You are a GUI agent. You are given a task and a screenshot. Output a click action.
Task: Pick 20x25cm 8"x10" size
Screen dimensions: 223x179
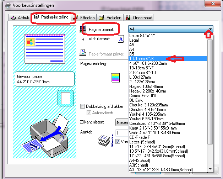[x=168, y=72]
